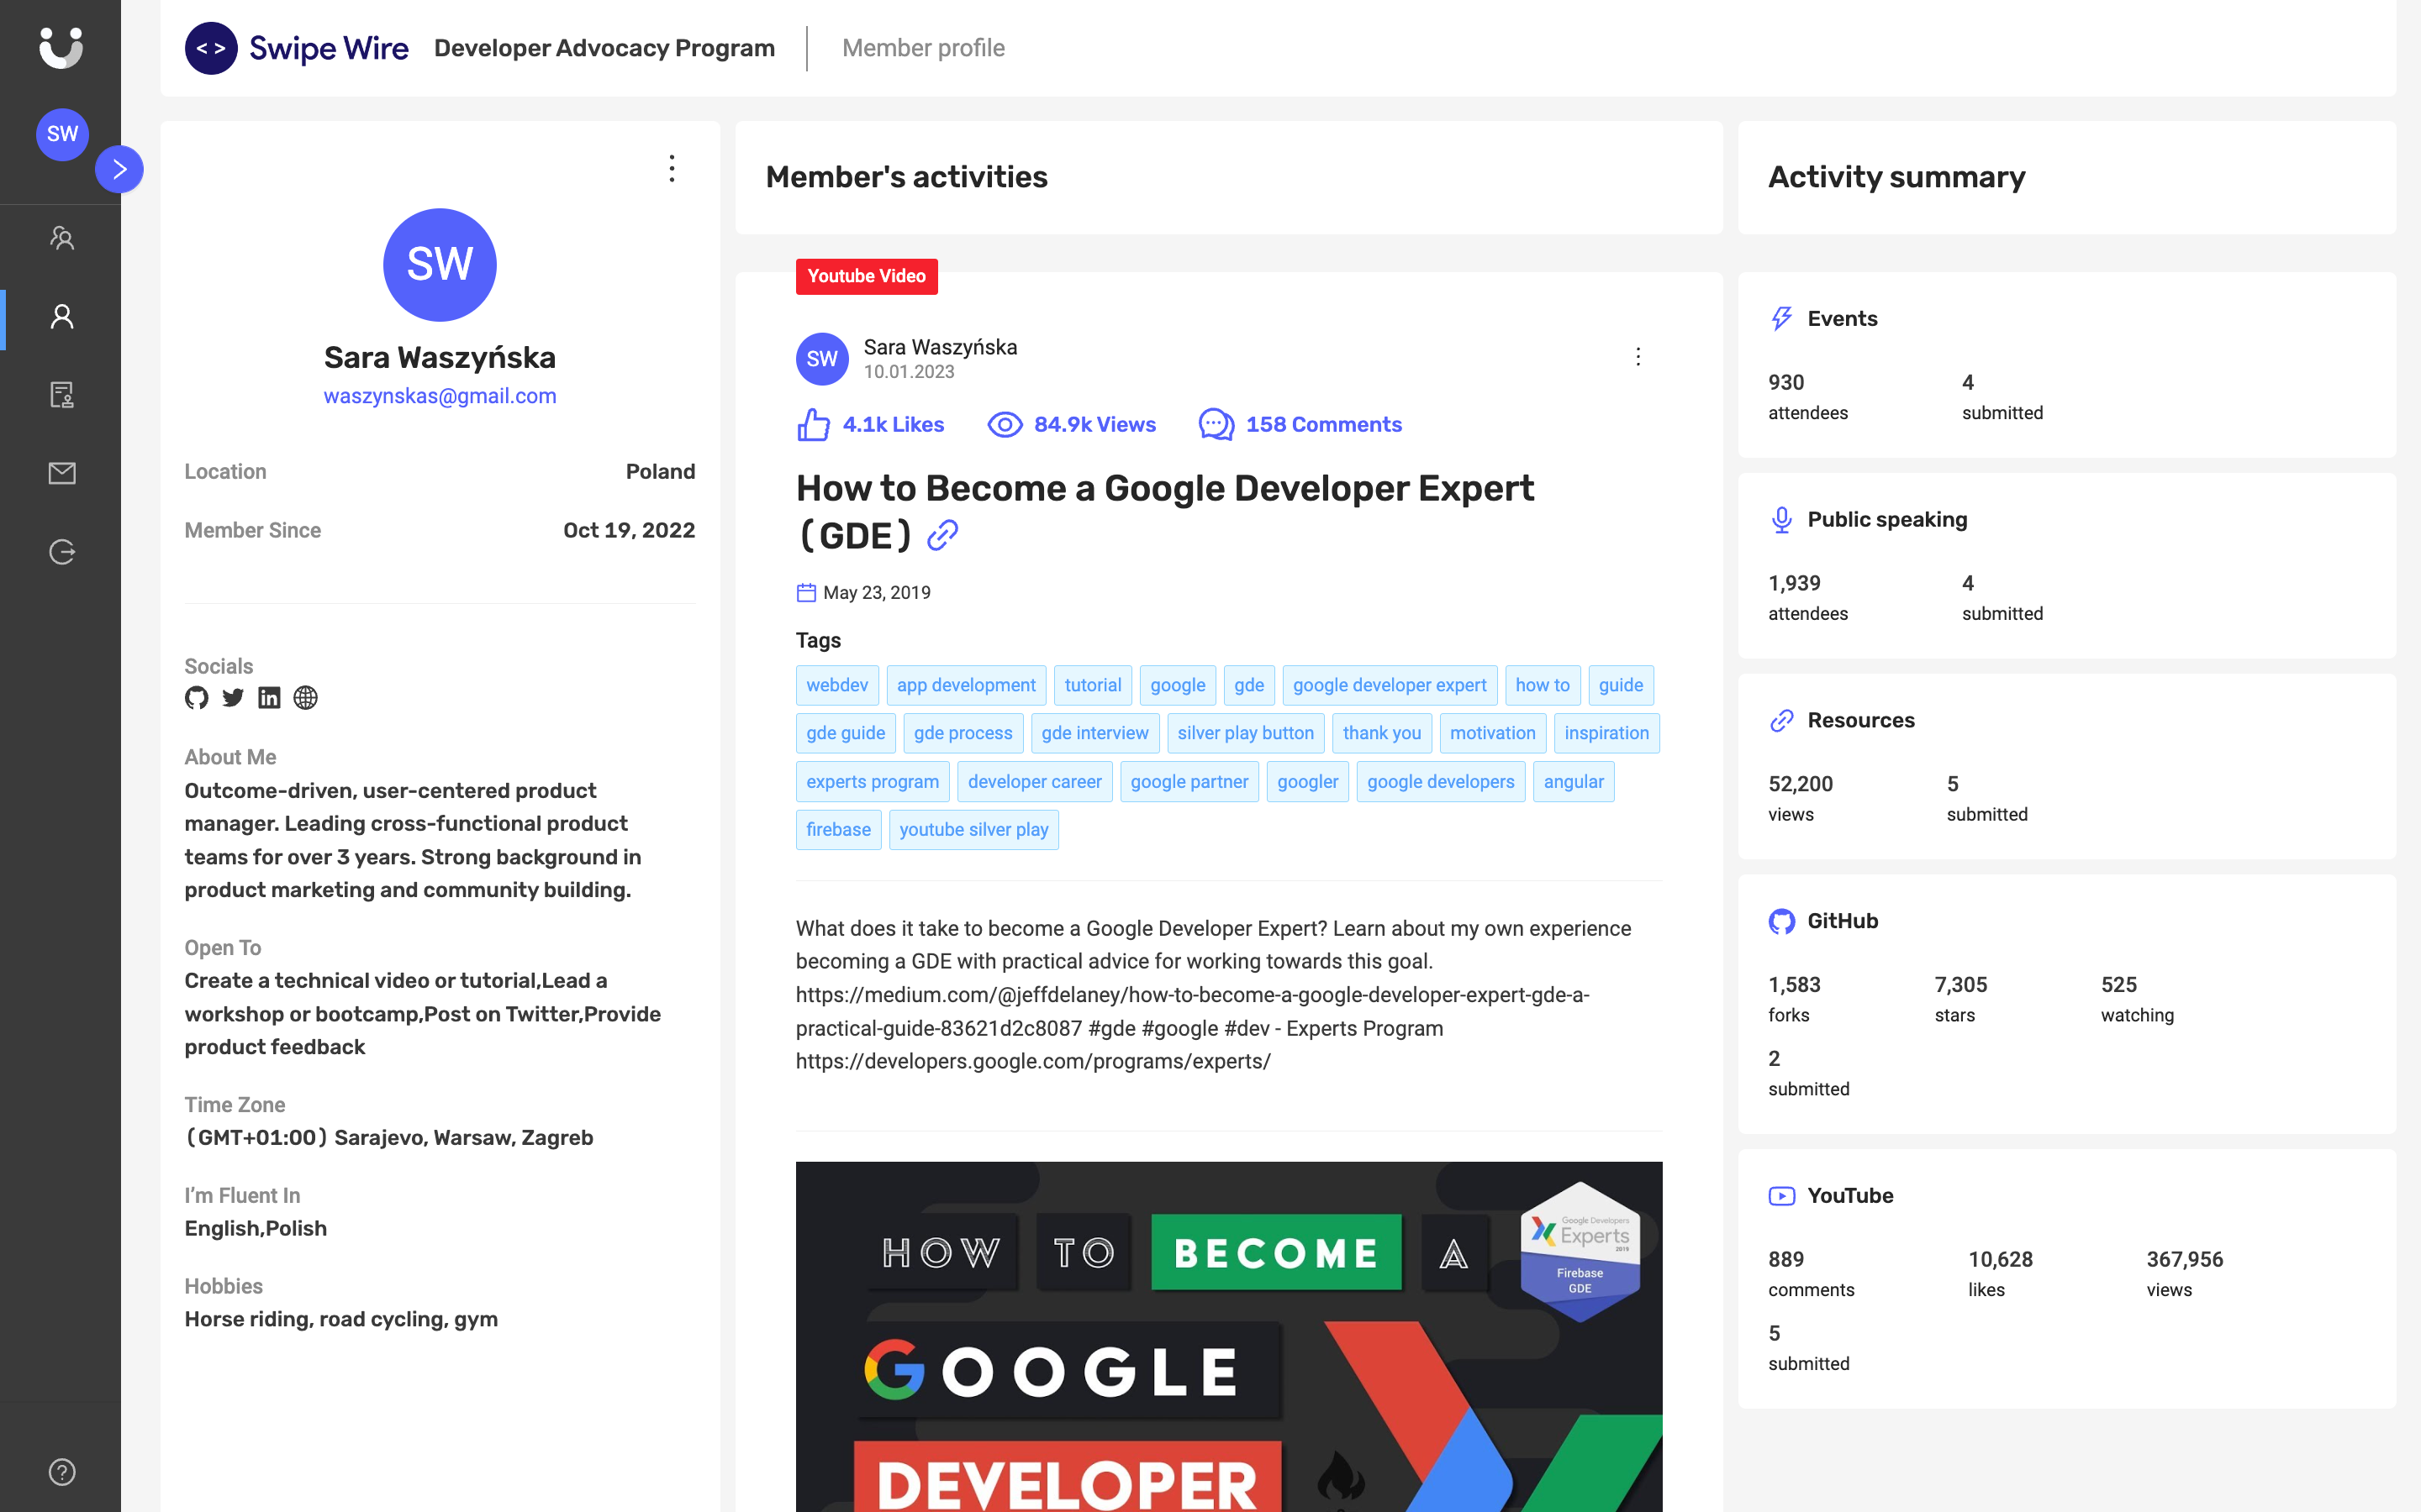The width and height of the screenshot is (2421, 1512).
Task: Open the website globe social icon
Action: click(x=305, y=698)
